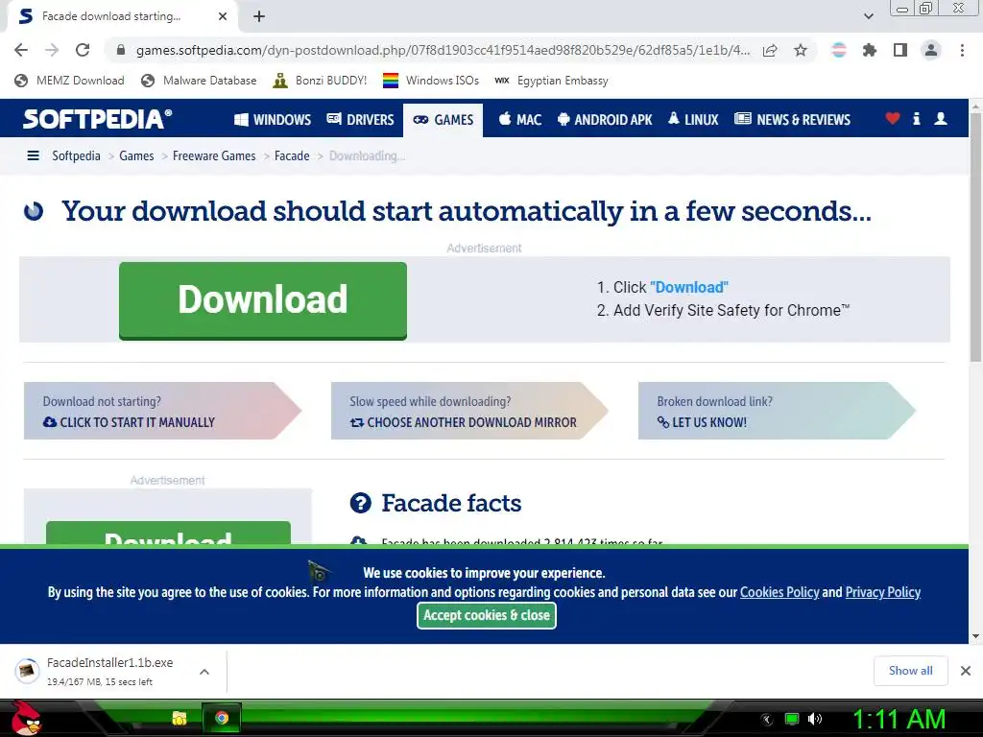Click the large green Download advertisement button
This screenshot has height=737, width=983.
(x=263, y=300)
